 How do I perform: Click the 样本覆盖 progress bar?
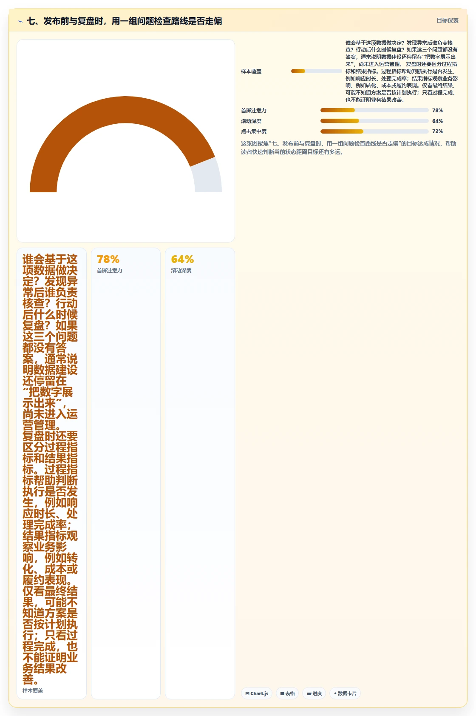316,71
